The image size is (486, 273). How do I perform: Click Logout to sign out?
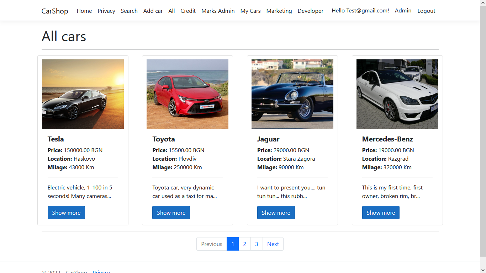click(x=426, y=11)
